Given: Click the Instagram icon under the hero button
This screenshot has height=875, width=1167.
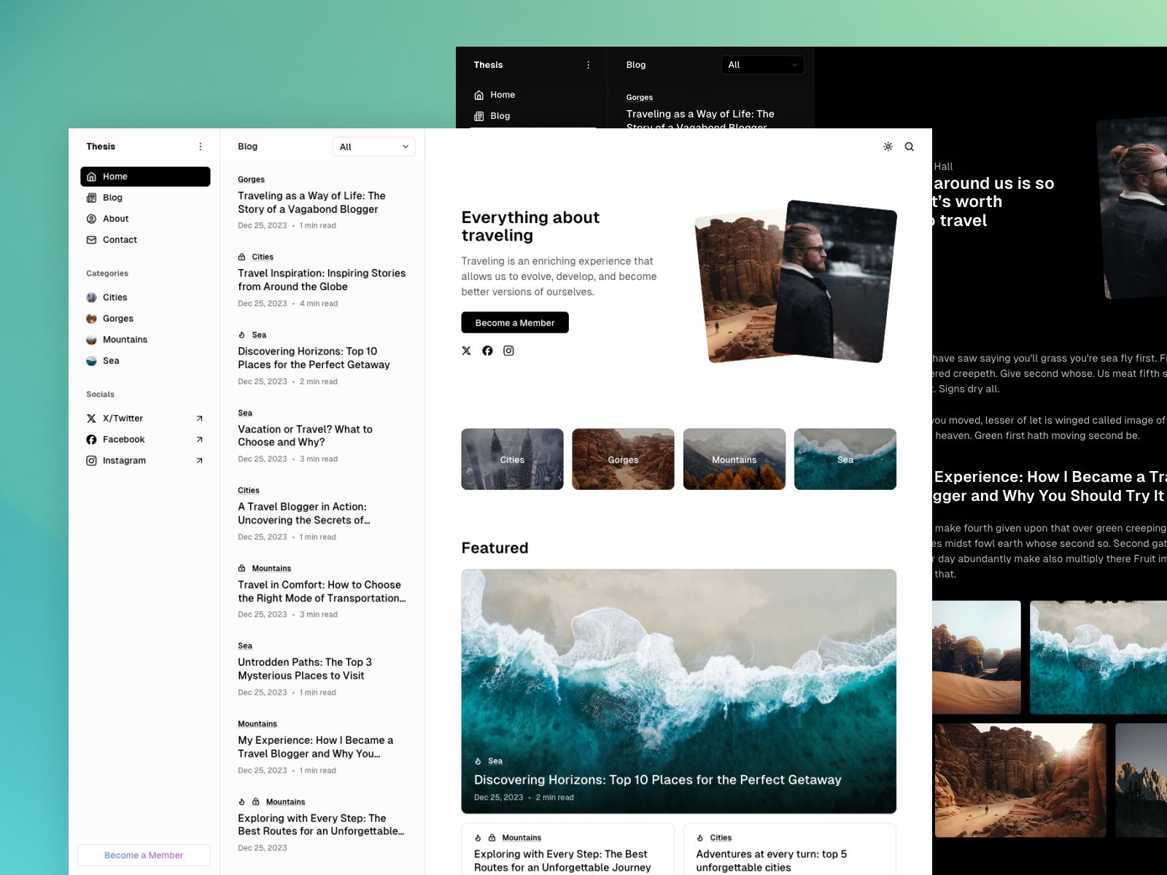Looking at the screenshot, I should click(x=508, y=351).
